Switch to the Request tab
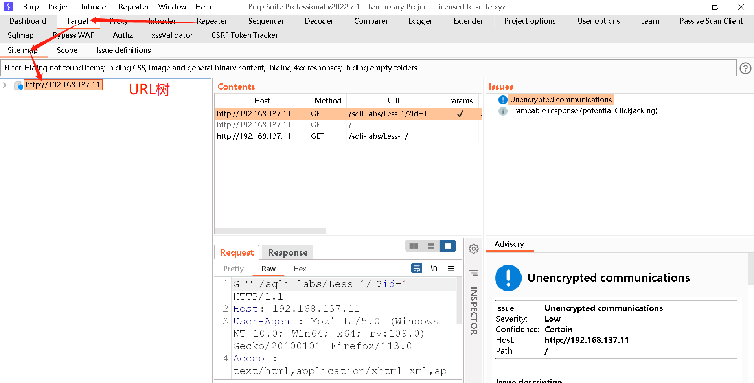 coord(237,252)
